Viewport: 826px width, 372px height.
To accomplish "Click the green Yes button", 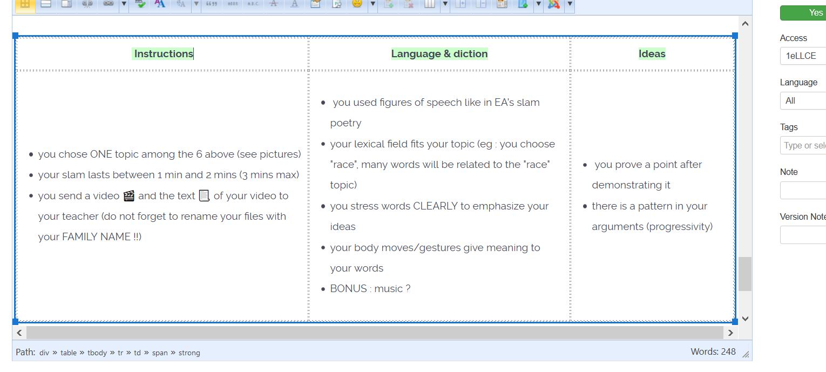I will click(803, 13).
